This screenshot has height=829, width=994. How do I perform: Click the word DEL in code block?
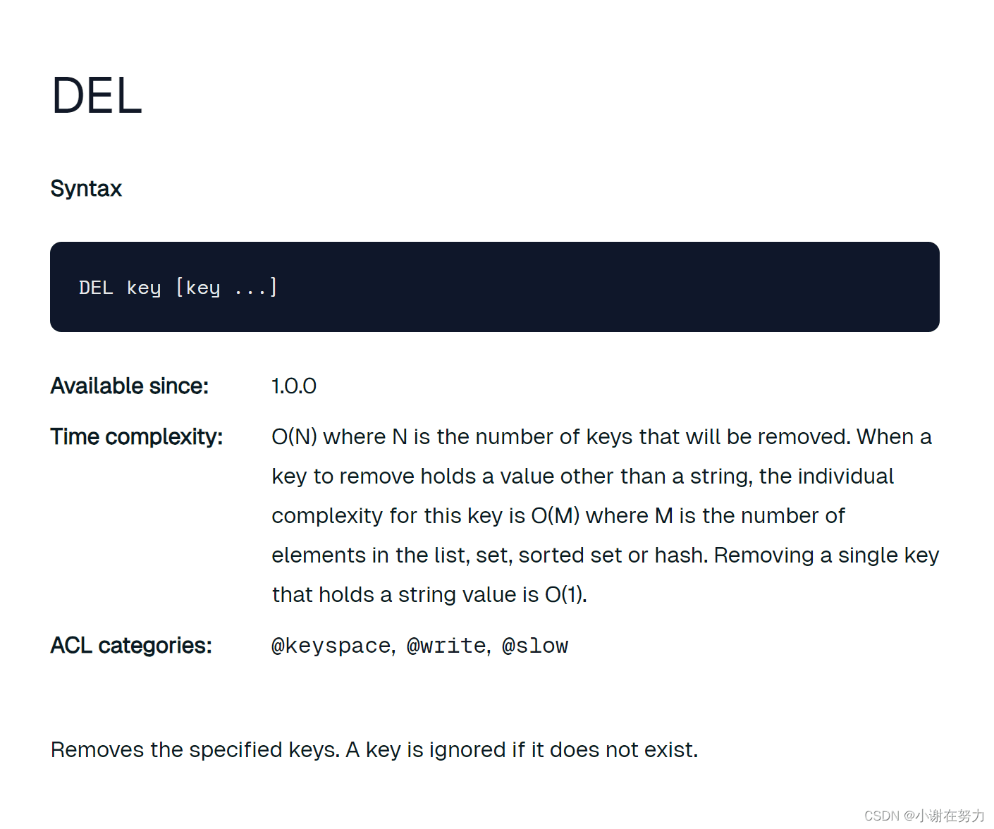(x=96, y=288)
